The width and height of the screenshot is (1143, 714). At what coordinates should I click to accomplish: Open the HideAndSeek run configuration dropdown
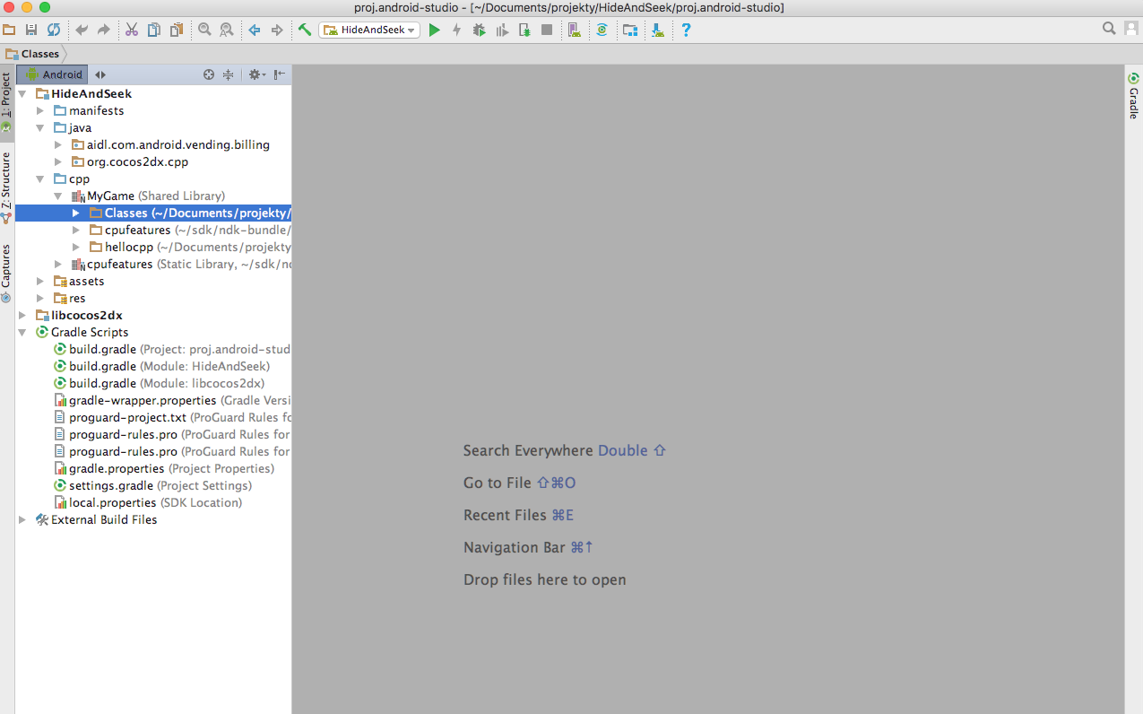pyautogui.click(x=368, y=30)
